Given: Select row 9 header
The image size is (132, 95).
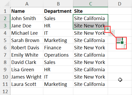Looking at the screenshot, I should (5, 69).
